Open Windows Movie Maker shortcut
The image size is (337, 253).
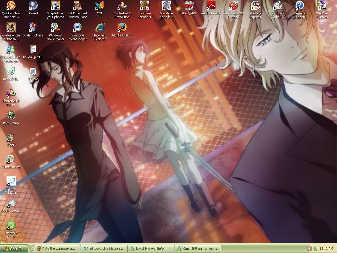click(x=55, y=32)
